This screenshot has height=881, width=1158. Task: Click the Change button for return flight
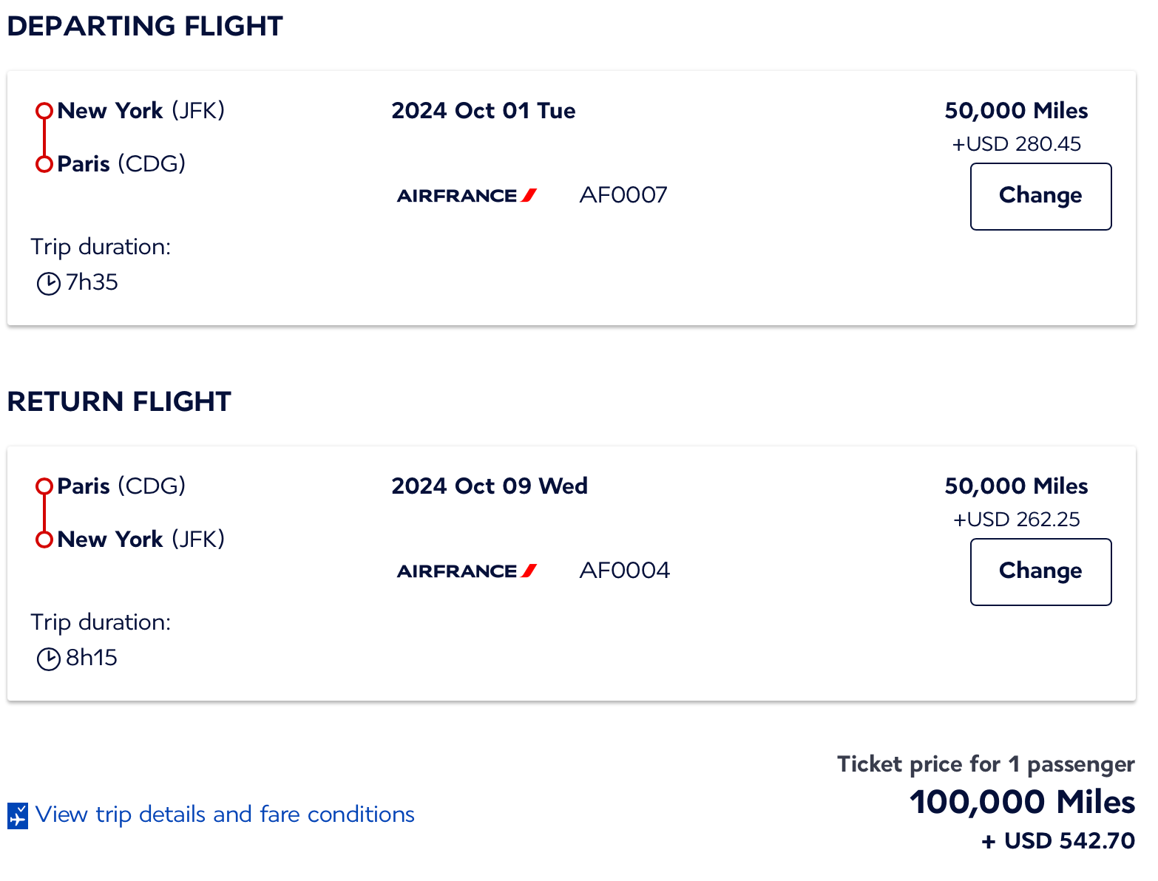[x=1040, y=571]
